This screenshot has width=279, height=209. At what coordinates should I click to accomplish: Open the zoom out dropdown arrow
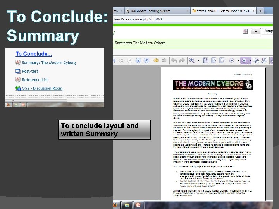pos(238,60)
